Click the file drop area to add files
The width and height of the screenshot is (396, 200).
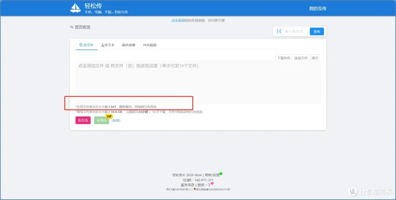(198, 83)
